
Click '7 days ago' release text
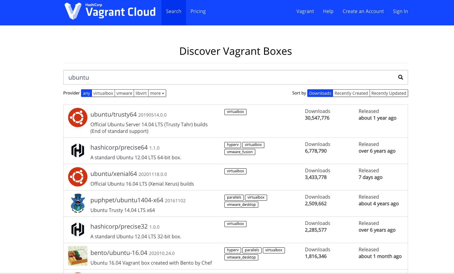(x=371, y=177)
